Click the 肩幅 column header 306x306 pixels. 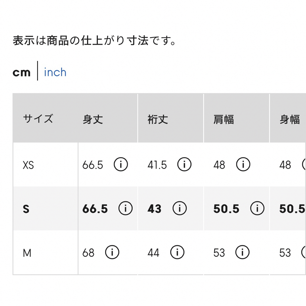pos(224,119)
